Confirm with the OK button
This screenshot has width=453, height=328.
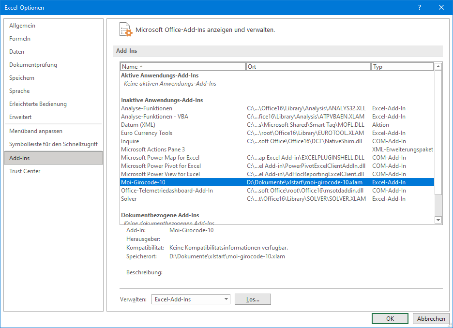coord(390,318)
